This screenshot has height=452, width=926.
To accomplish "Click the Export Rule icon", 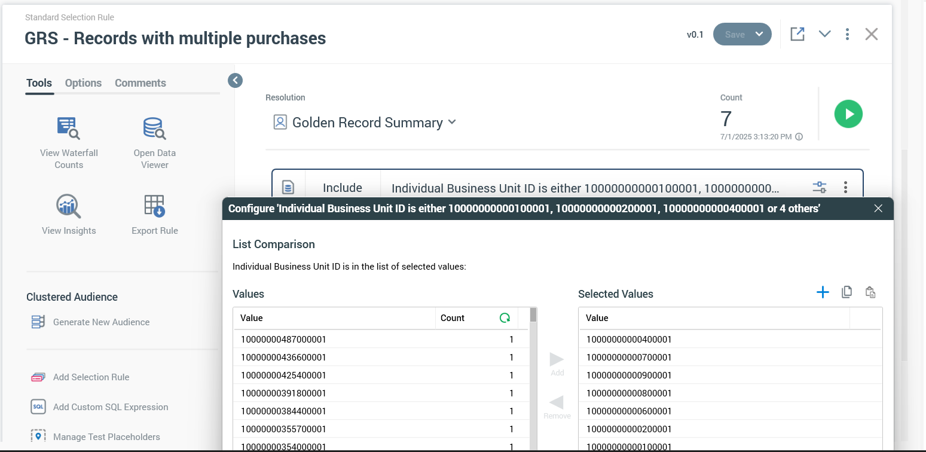I will coord(154,206).
